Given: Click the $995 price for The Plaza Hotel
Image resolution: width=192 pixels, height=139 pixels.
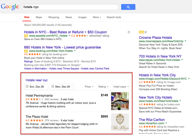Looking at the screenshot, I should pyautogui.click(x=104, y=116).
